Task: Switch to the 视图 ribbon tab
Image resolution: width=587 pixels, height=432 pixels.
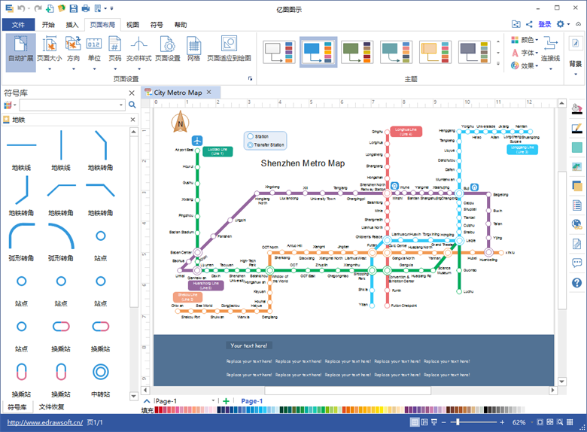Action: tap(132, 25)
